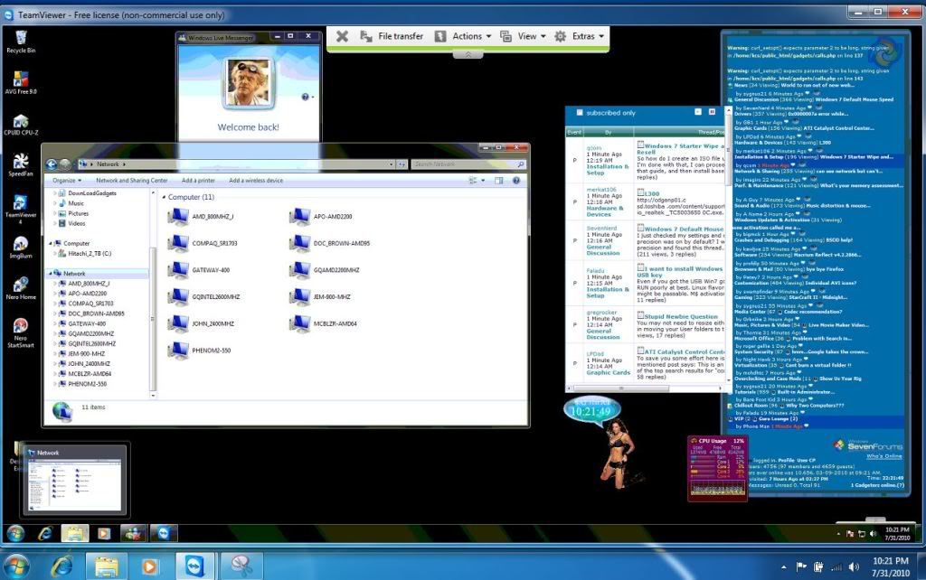
Task: Open the address bar history dropdown in Explorer
Action: [x=391, y=164]
